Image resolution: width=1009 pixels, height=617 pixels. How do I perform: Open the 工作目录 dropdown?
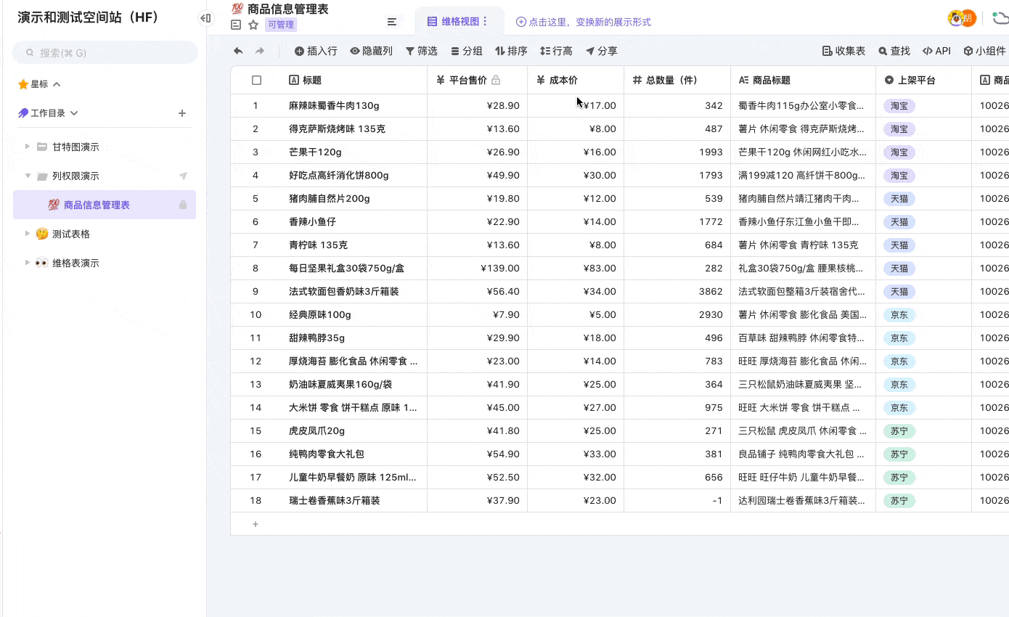coord(73,113)
